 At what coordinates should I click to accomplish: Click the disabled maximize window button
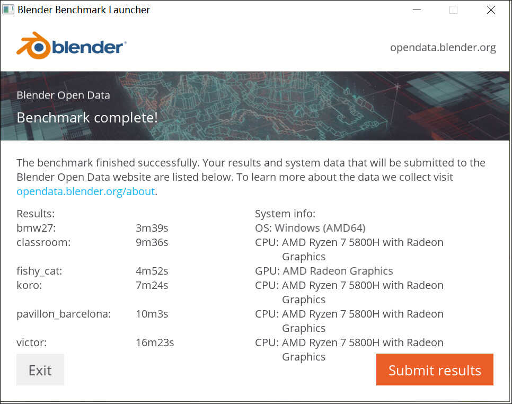coord(453,10)
